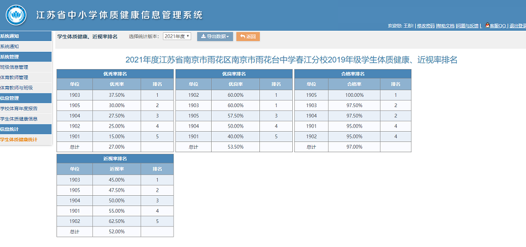This screenshot has height=247, width=526.
Task: Click the 导出数据 export button
Action: (x=215, y=36)
